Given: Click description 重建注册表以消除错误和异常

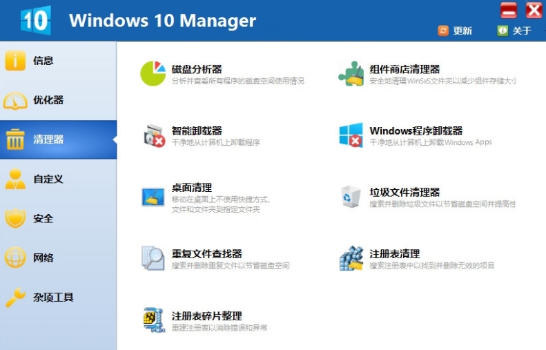Looking at the screenshot, I should pos(220,328).
